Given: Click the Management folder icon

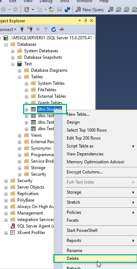Looking at the screenshot, I should (13, 213).
